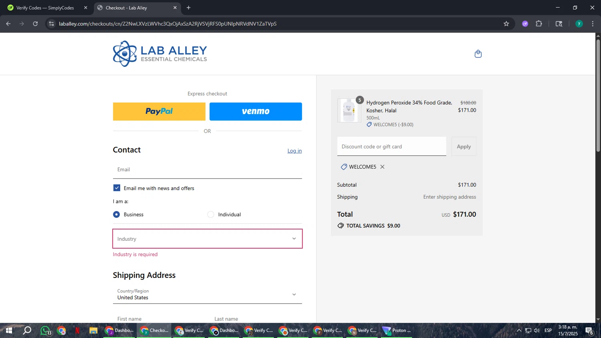
Task: Go back to the previous page
Action: pyautogui.click(x=8, y=24)
